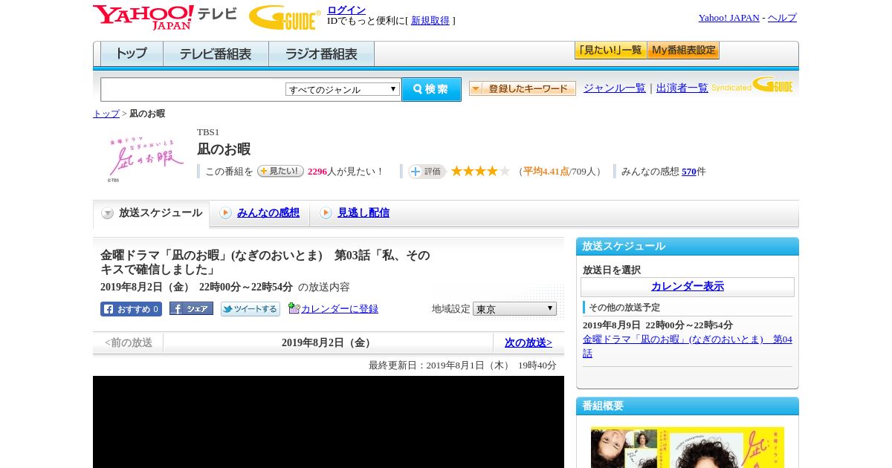
Task: Switch to テレビ番組表 tab
Action: 216,54
